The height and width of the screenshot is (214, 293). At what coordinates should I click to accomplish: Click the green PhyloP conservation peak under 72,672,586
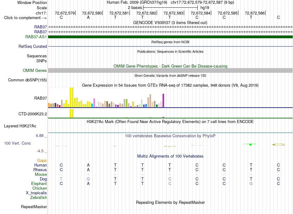coord(250,145)
